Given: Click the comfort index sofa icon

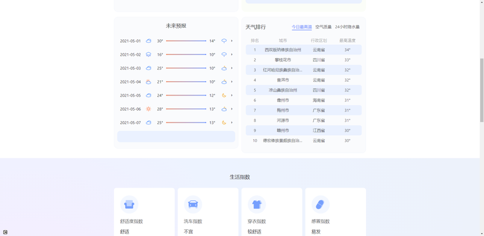Looking at the screenshot, I should tap(129, 204).
